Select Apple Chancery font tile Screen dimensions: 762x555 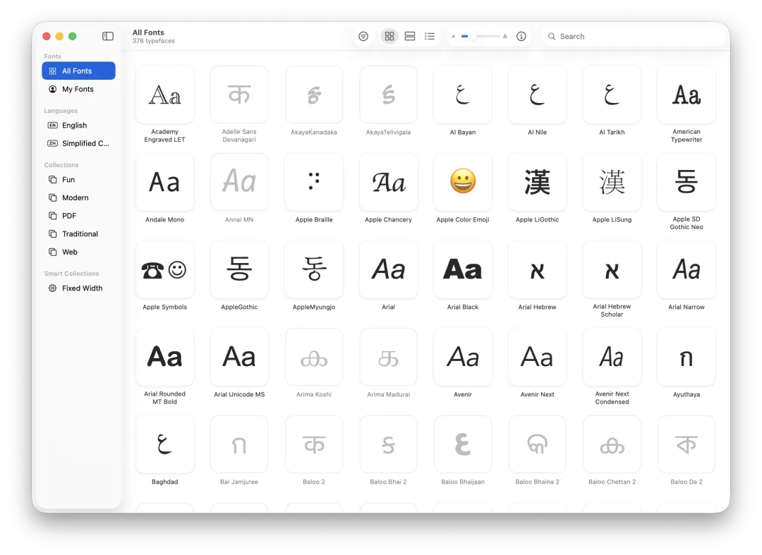point(388,183)
